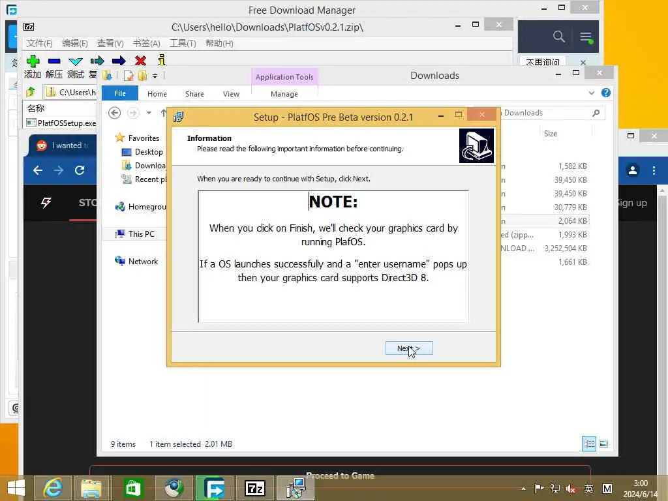Viewport: 668px width, 501px height.
Task: Open the File tab in Downloads Explorer
Action: [120, 93]
